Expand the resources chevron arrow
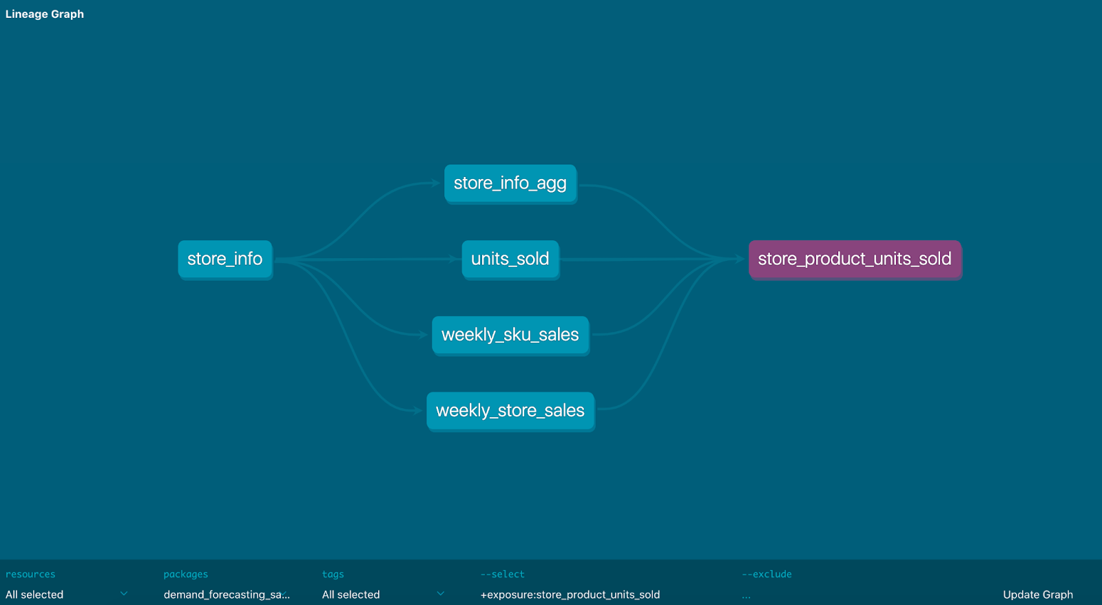1102x605 pixels. [124, 593]
